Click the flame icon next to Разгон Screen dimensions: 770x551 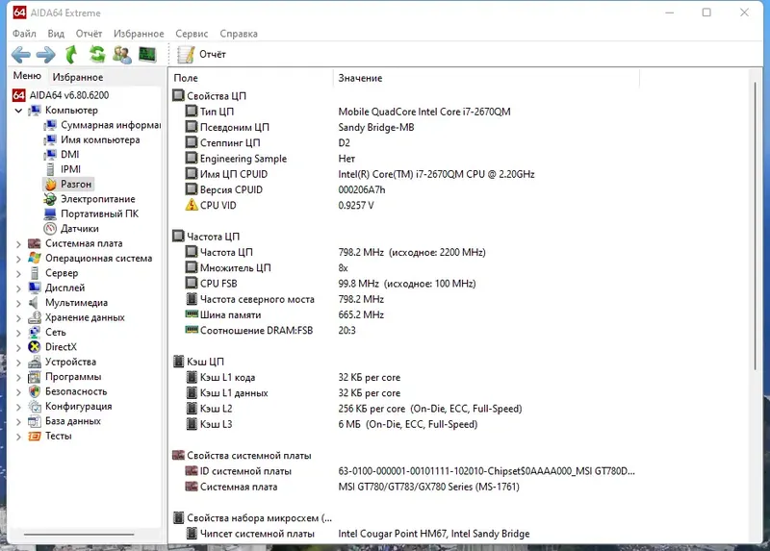coord(51,184)
